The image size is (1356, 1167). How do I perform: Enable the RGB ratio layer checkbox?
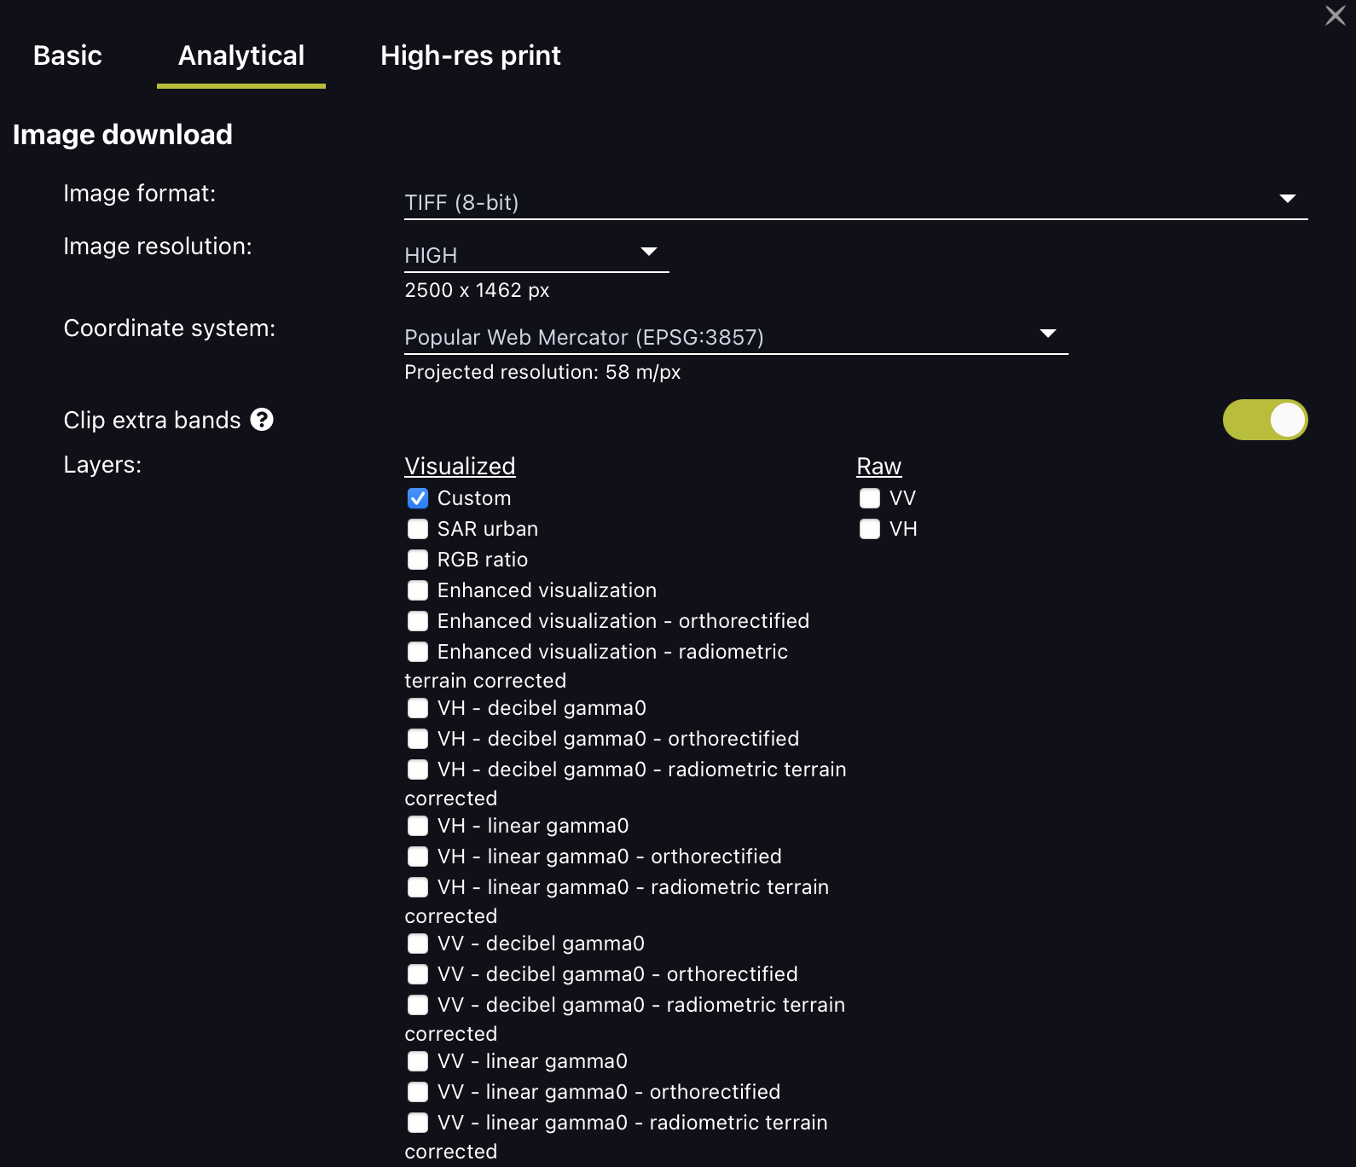pyautogui.click(x=418, y=560)
